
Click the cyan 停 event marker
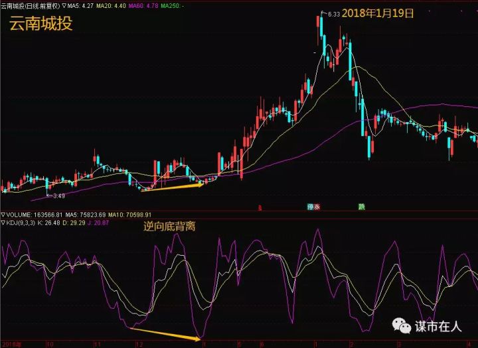tap(311, 207)
